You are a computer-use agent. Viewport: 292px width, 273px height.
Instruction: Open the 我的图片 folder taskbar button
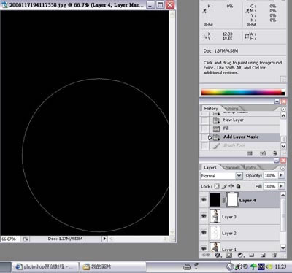pos(112,267)
